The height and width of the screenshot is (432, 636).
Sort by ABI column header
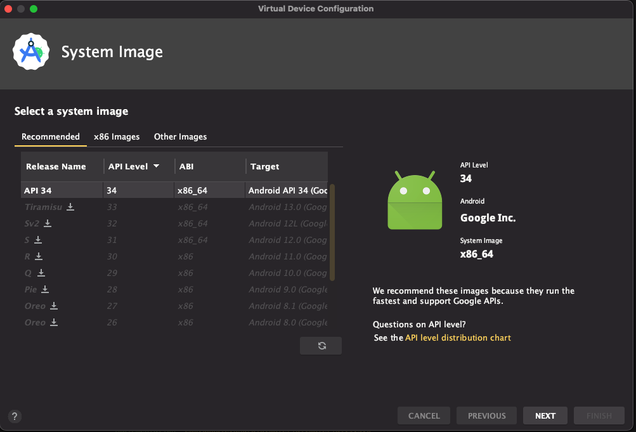(x=186, y=166)
